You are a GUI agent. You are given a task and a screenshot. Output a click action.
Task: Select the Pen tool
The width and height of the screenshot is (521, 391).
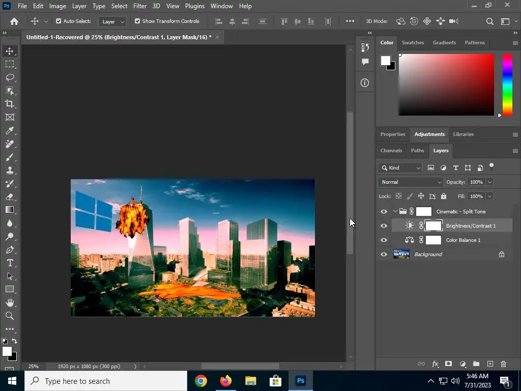tap(10, 249)
